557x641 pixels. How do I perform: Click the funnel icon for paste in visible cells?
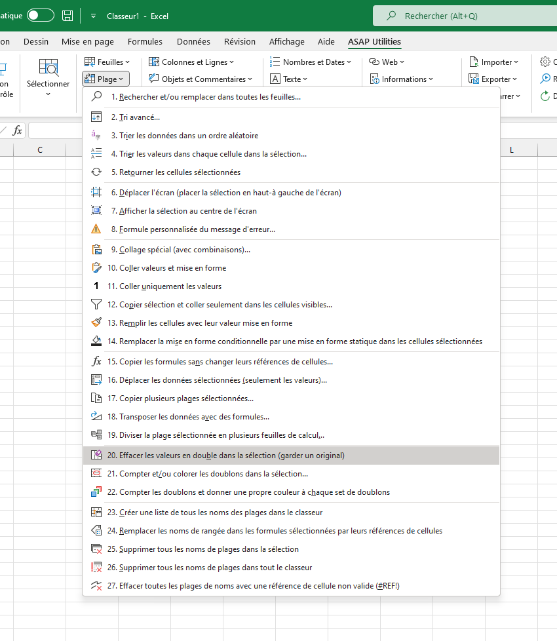point(96,304)
